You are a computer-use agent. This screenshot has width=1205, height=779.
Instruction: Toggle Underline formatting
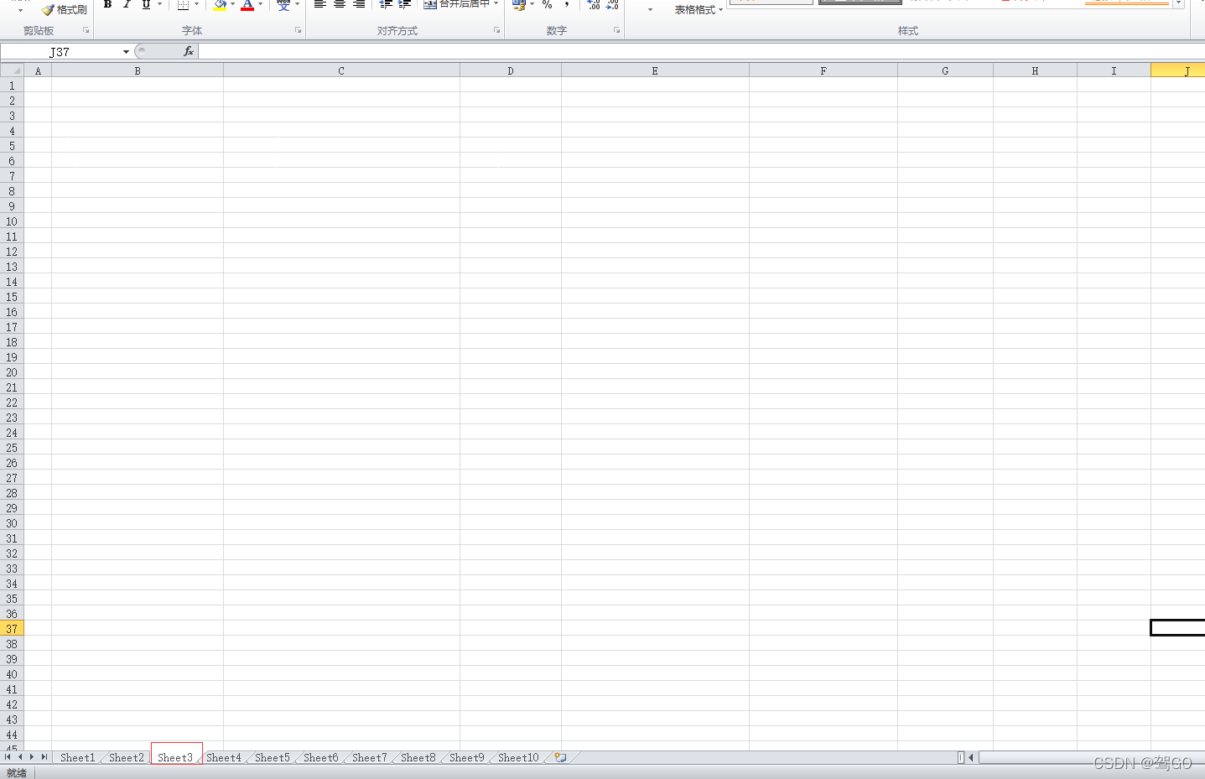(x=146, y=4)
